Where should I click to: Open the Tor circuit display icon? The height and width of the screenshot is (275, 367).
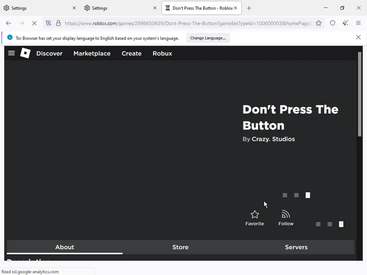click(x=48, y=23)
